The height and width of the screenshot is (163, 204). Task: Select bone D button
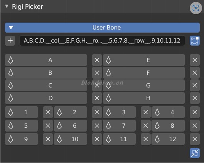(46, 98)
